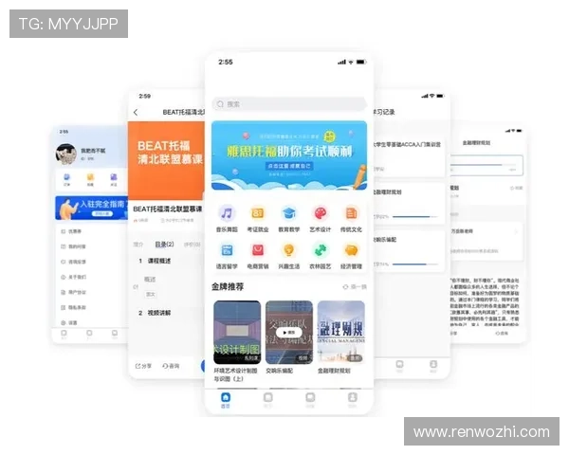Viewport: 569px width, 455px height.
Task: Click the 分享 share icon on course screen
Action: (138, 366)
